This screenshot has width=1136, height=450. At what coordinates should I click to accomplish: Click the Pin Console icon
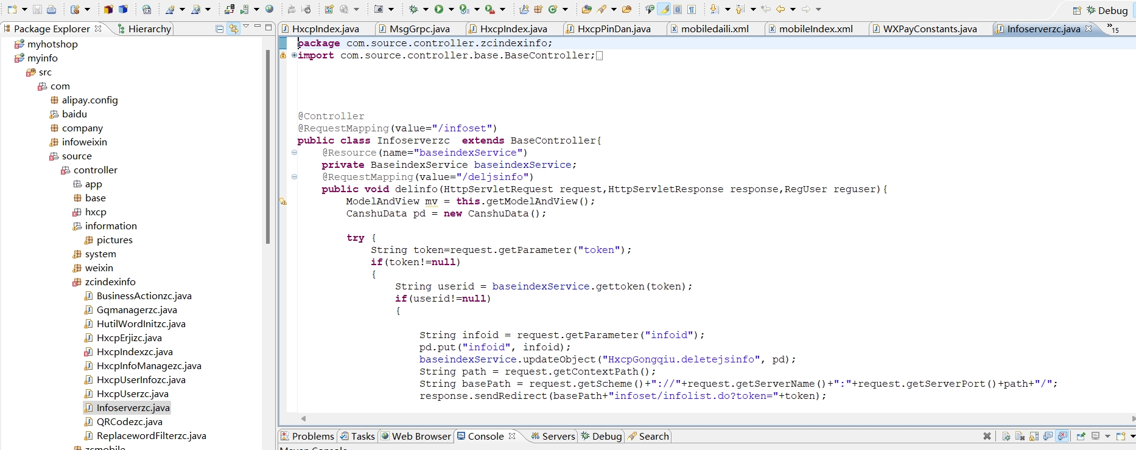(1081, 436)
